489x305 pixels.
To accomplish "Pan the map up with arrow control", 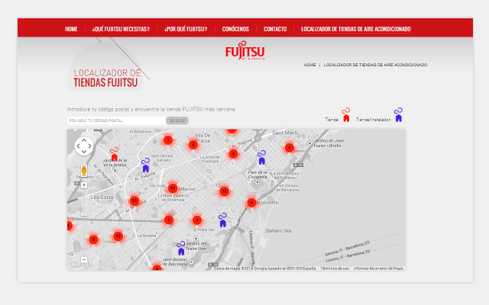I will (x=84, y=140).
